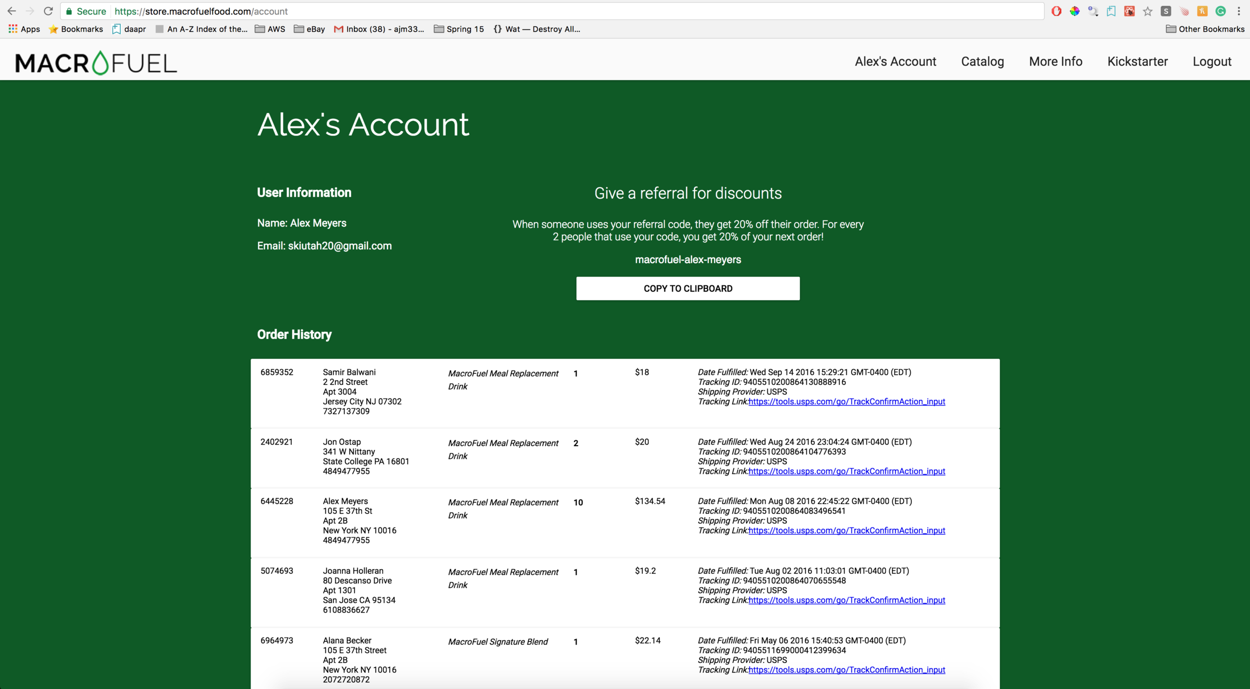
Task: Click order number 6445228
Action: (276, 501)
